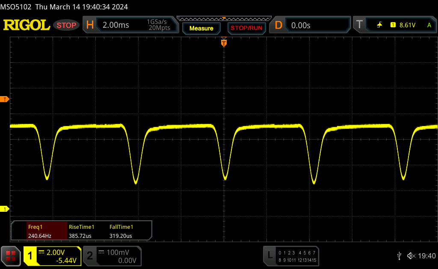
Task: Toggle channel 2 via gray number badge
Action: click(x=90, y=256)
